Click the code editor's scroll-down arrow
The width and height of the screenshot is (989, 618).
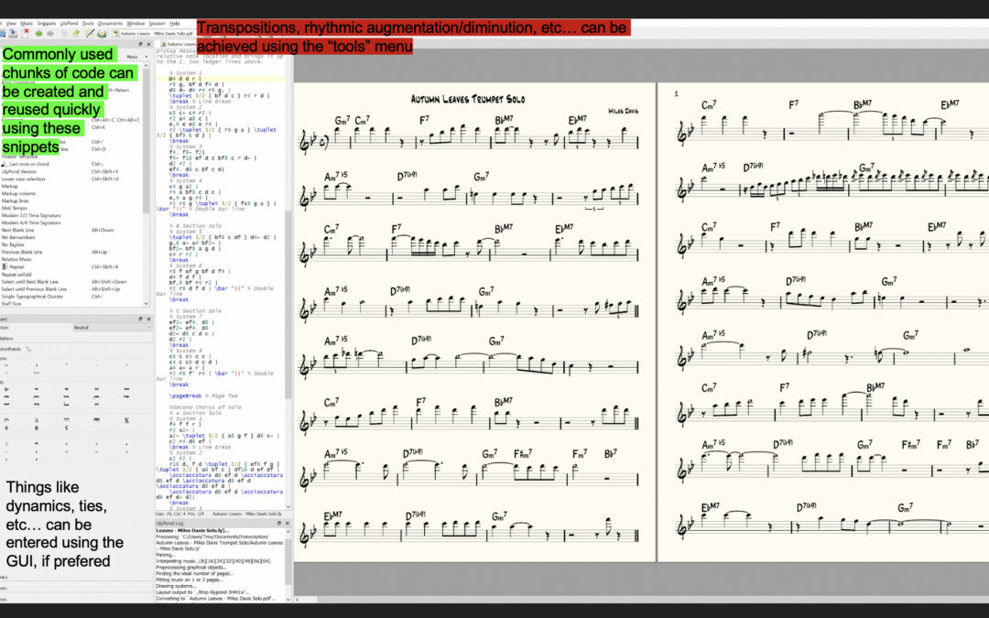coord(288,506)
